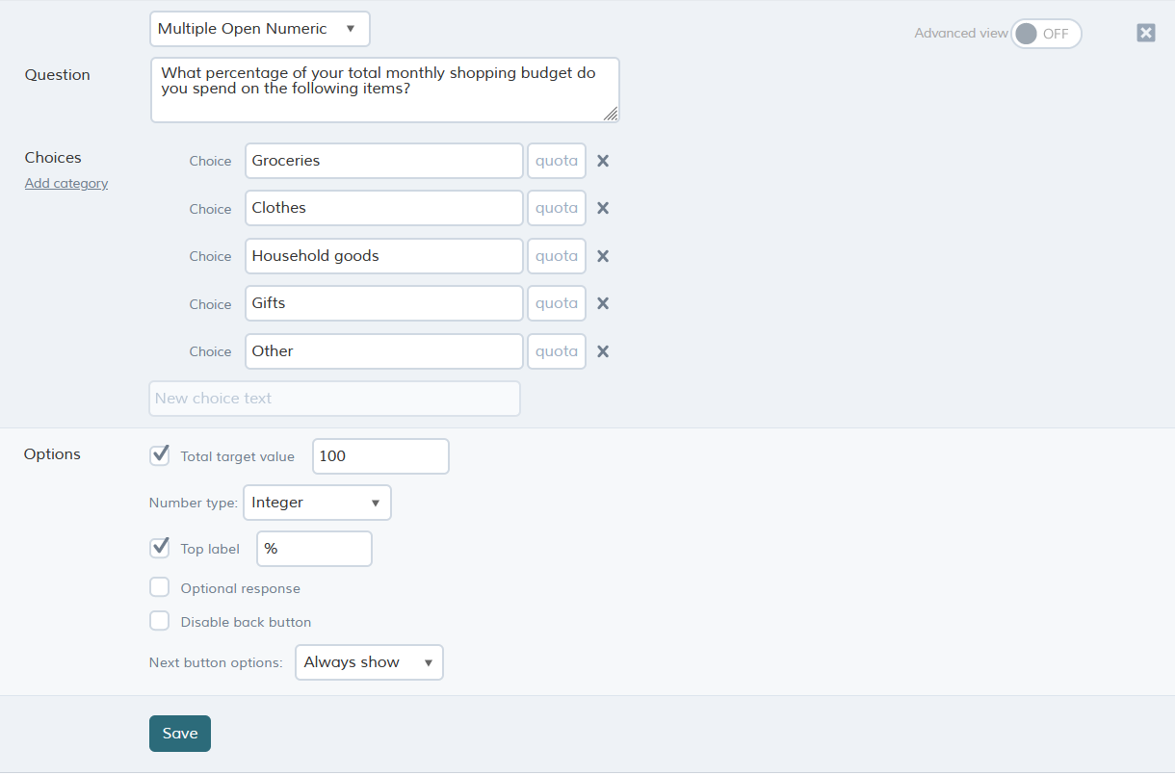
Task: Click the New choice text field
Action: coord(334,399)
